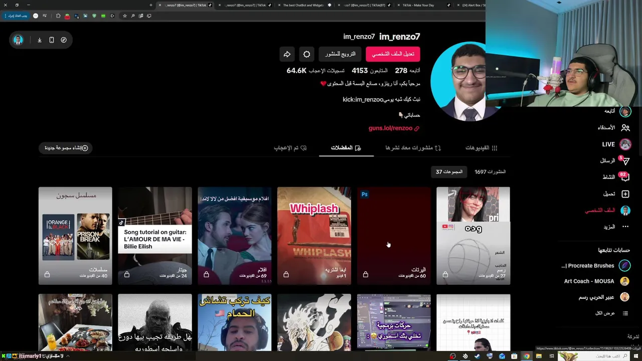Image resolution: width=642 pixels, height=361 pixels.
Task: Open Activity (النشاط) notifications in sidebar
Action: click(x=615, y=177)
